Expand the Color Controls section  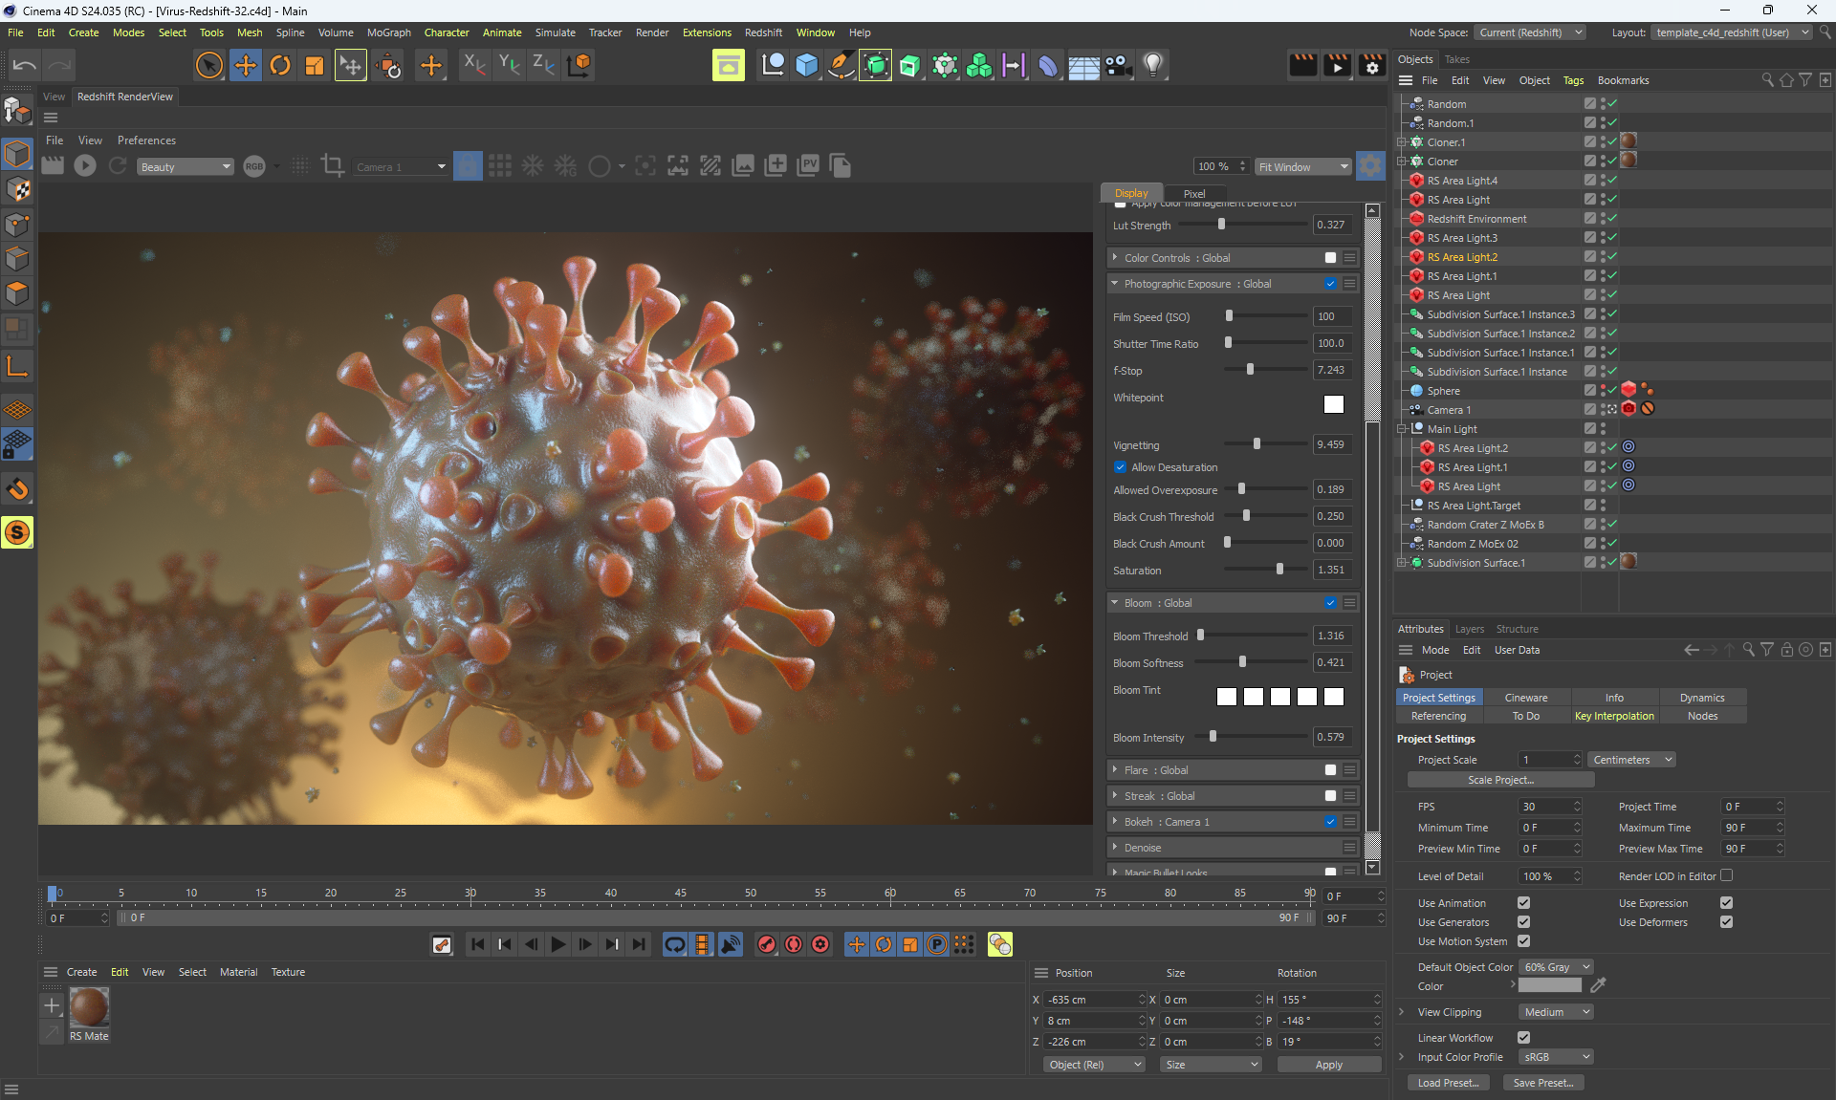pos(1115,258)
